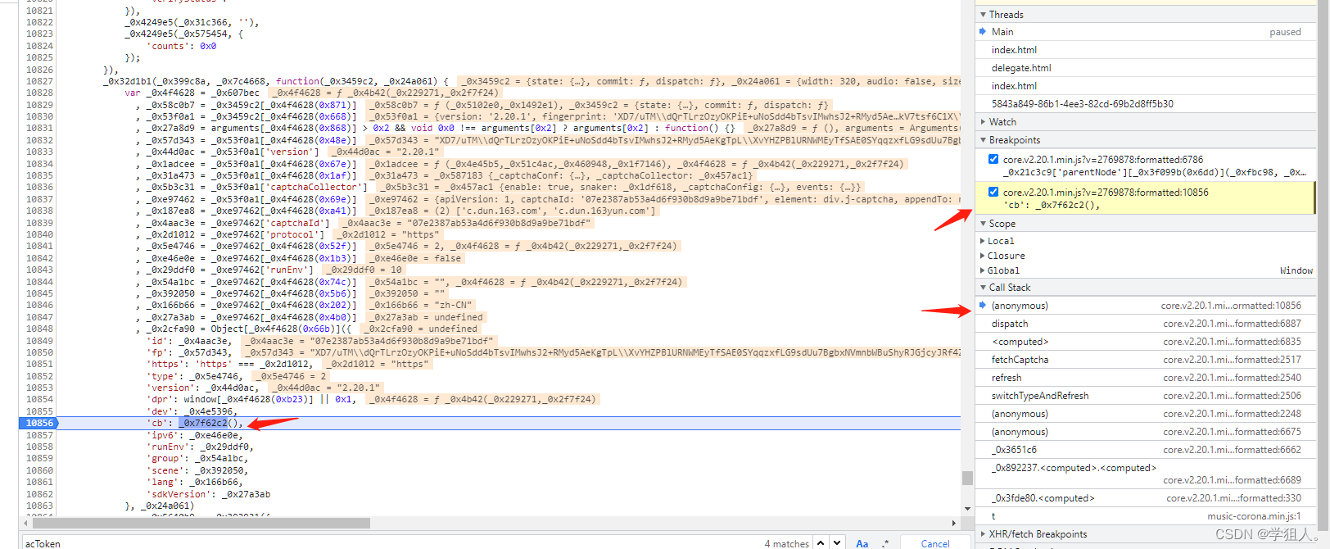Toggle match case Aa option
This screenshot has width=1330, height=549.
click(x=862, y=543)
